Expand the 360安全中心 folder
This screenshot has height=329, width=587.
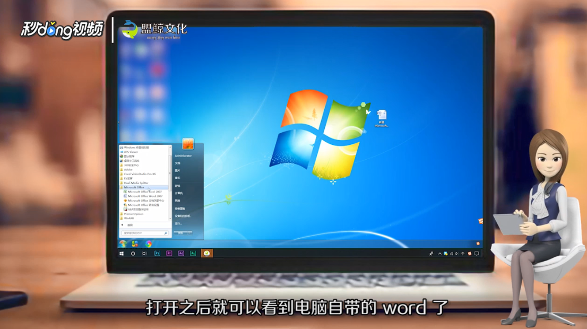click(129, 165)
